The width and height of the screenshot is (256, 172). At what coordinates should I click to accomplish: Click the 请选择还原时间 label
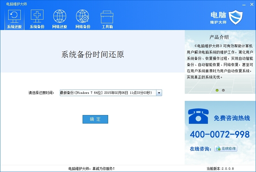coord(41,93)
